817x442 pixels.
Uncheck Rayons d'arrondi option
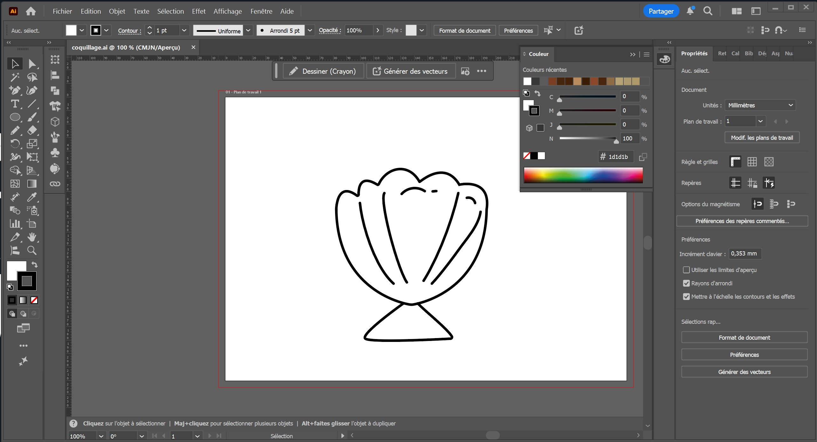tap(686, 283)
